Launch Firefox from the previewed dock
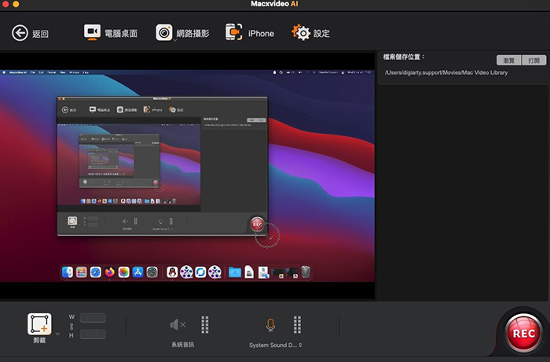The height and width of the screenshot is (362, 550). [109, 272]
